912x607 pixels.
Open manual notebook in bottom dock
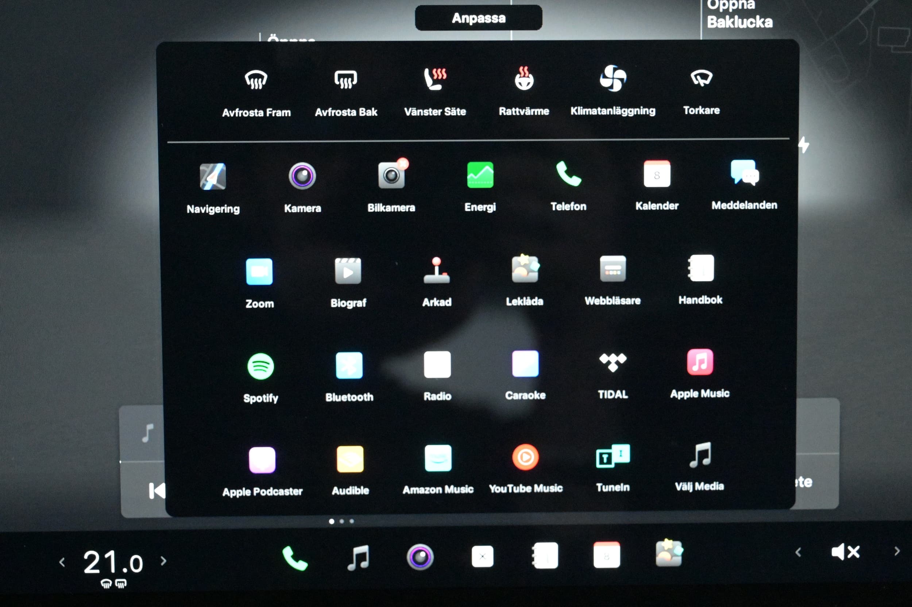545,556
